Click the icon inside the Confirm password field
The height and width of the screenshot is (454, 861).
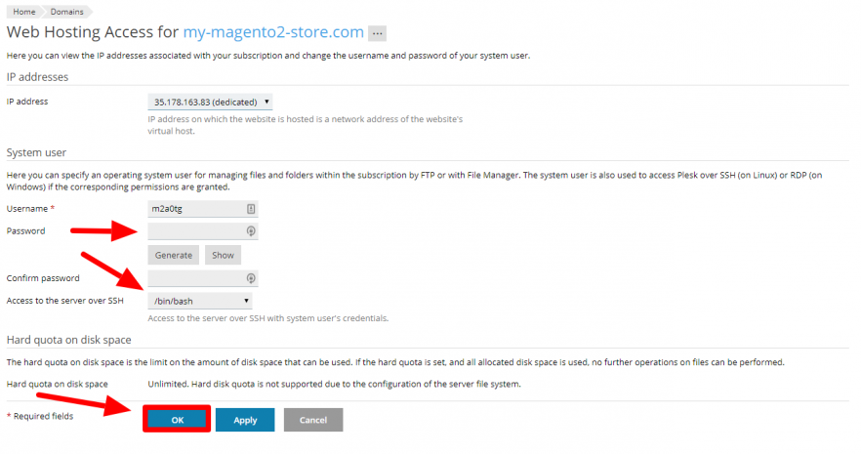click(250, 278)
